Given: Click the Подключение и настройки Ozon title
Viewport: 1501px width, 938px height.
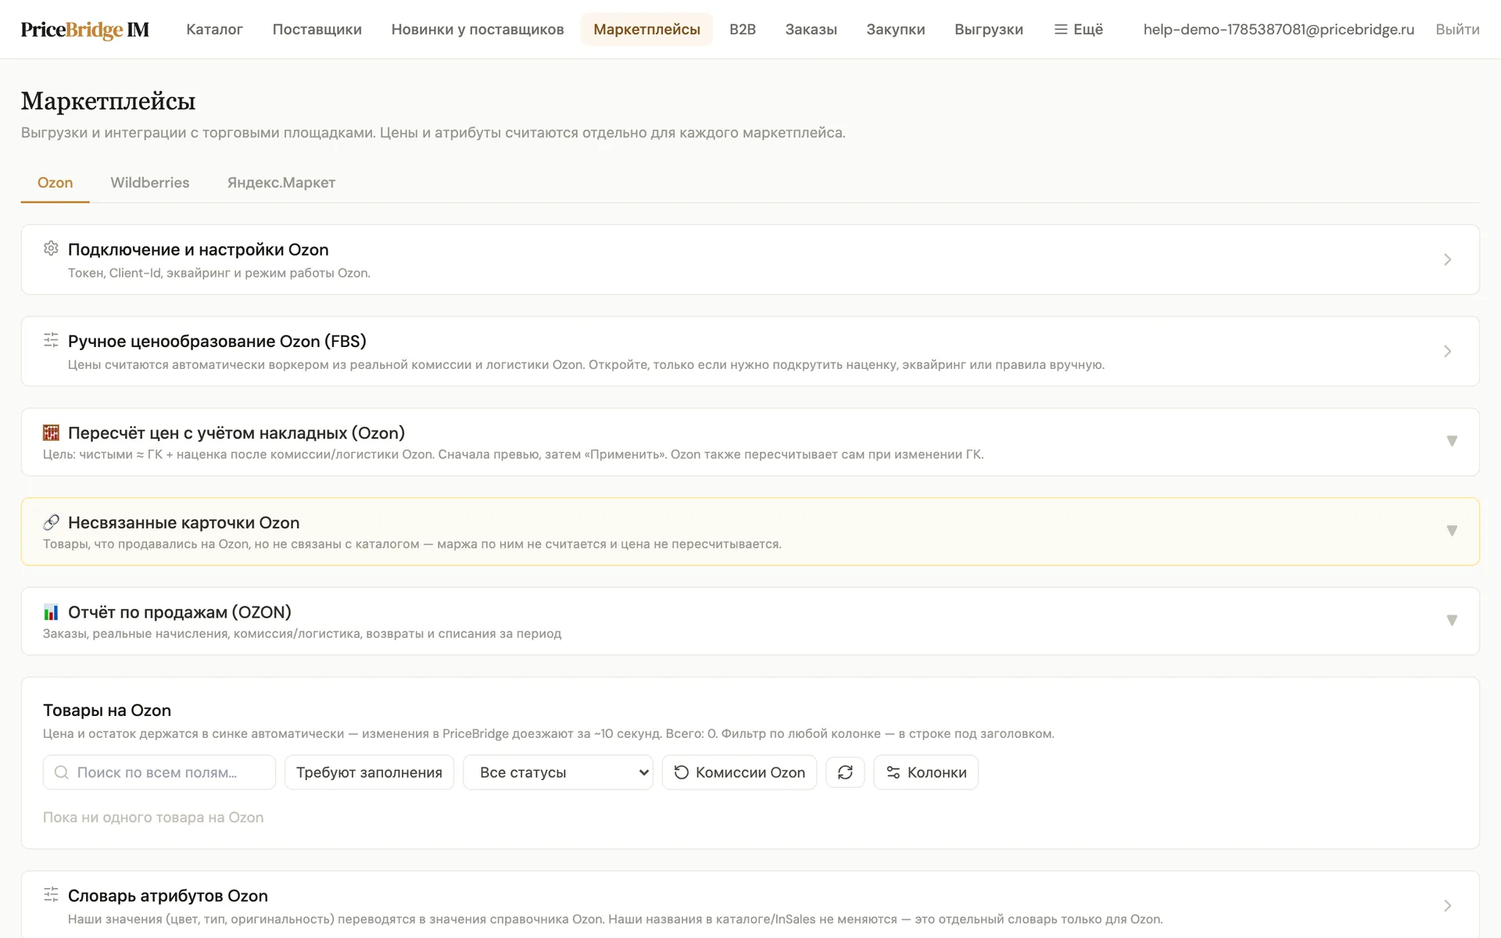Looking at the screenshot, I should click(198, 249).
